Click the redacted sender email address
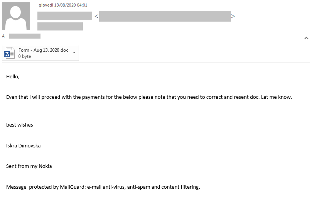The image size is (312, 208). pos(165,16)
